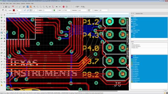
Task: Click the Print icon in the toolbar
Action: (9, 7)
